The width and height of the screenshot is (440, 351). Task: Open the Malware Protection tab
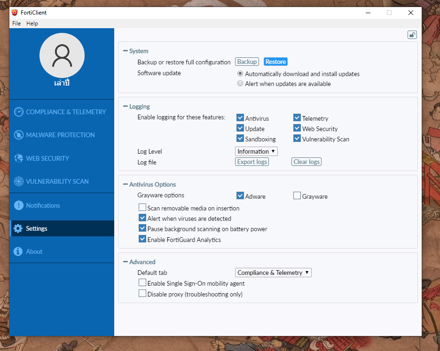coord(62,135)
